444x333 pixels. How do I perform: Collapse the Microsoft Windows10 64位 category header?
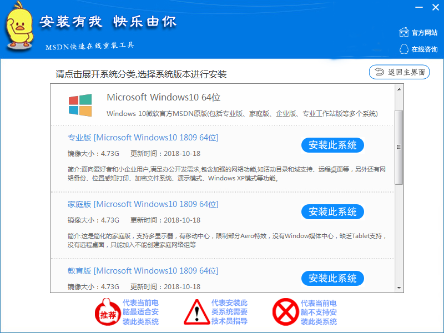pos(223,105)
